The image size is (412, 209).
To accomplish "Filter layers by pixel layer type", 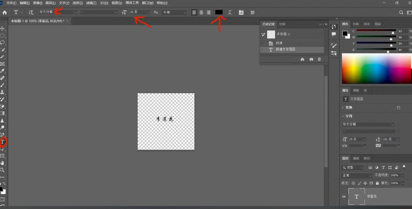I will click(x=370, y=168).
